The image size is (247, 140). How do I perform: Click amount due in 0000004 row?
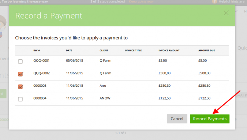tap(204, 98)
